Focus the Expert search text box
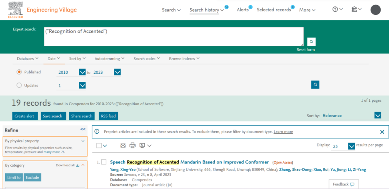This screenshot has width=389, height=189. (x=174, y=37)
